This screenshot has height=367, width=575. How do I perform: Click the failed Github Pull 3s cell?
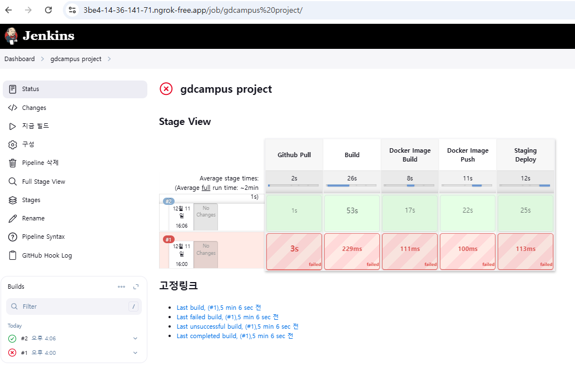point(294,252)
